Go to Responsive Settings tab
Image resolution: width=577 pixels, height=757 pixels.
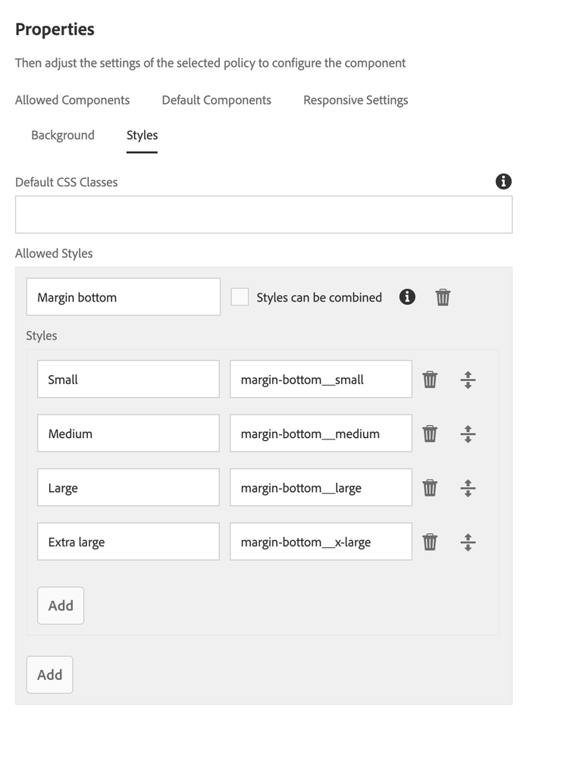[x=356, y=100]
